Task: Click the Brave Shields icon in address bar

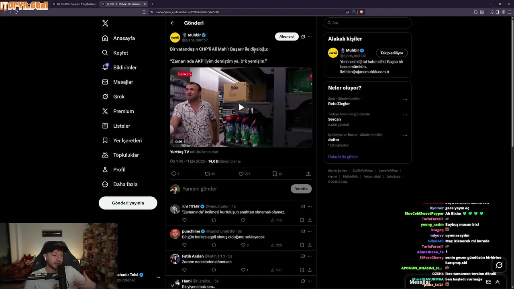Action: click(361, 12)
